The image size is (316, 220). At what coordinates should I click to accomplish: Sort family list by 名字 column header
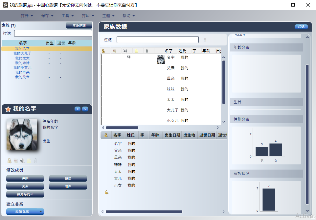click(x=23, y=43)
